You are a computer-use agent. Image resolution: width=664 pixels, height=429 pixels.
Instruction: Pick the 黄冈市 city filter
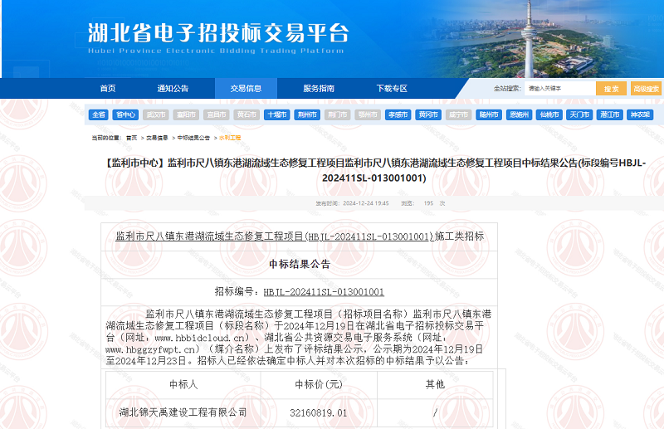(428, 115)
